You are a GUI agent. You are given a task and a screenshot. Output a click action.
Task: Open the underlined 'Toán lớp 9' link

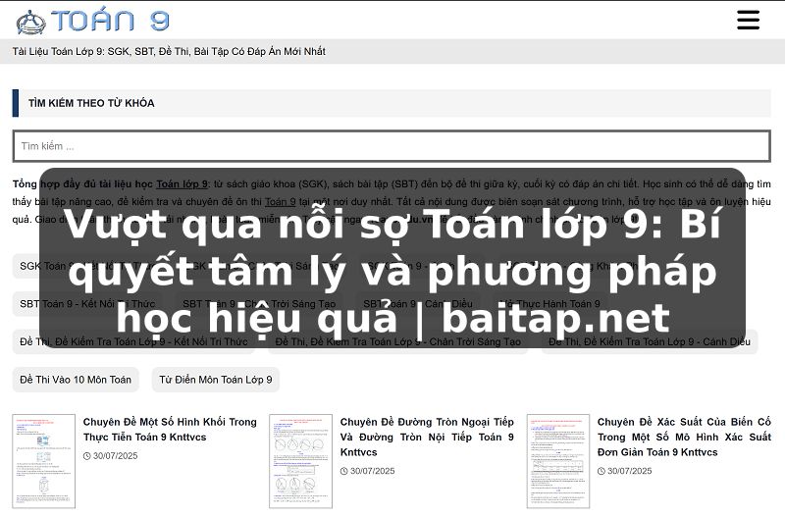(183, 184)
